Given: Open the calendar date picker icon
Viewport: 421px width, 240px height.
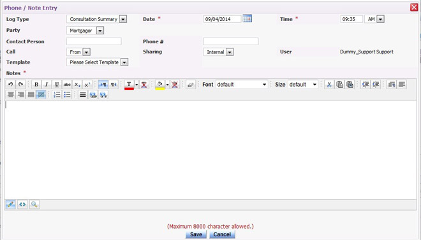Looking at the screenshot, I should [x=247, y=18].
